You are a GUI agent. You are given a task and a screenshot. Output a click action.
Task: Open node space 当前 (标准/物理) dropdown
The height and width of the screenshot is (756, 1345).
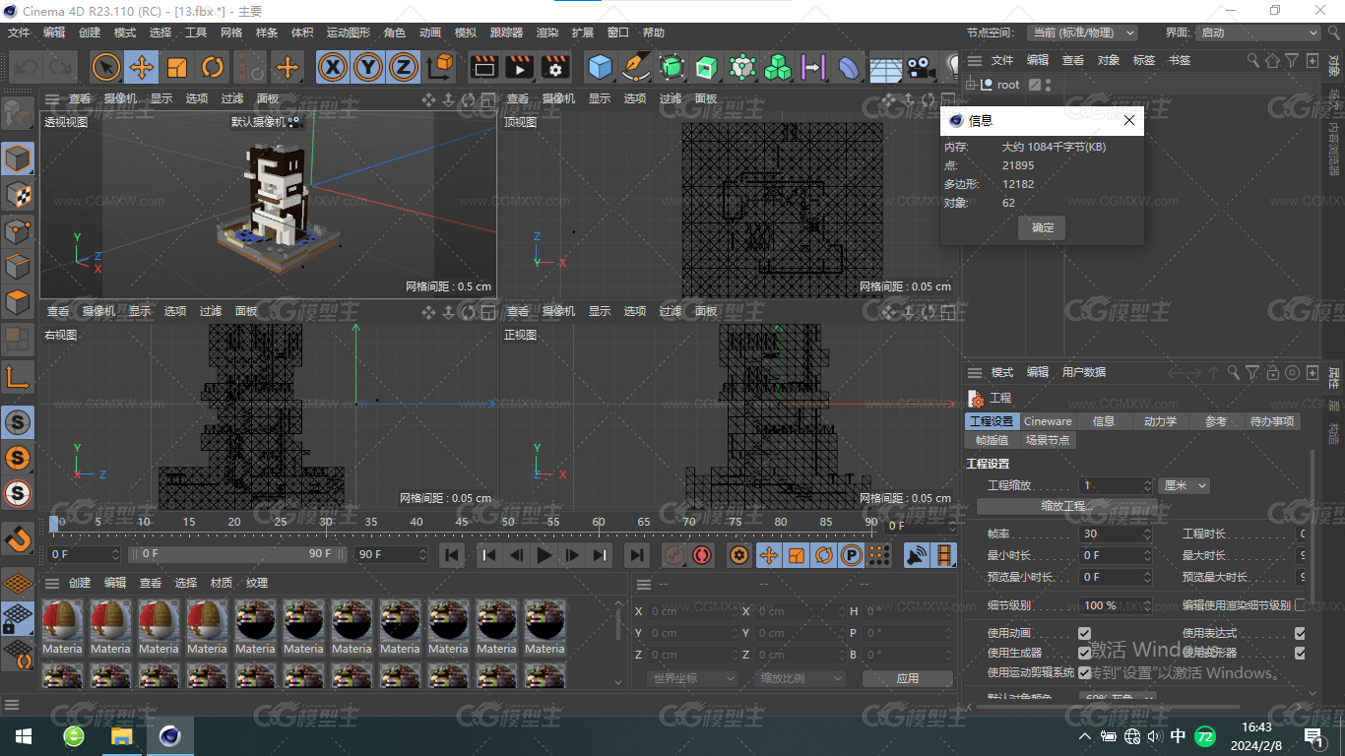[1082, 32]
